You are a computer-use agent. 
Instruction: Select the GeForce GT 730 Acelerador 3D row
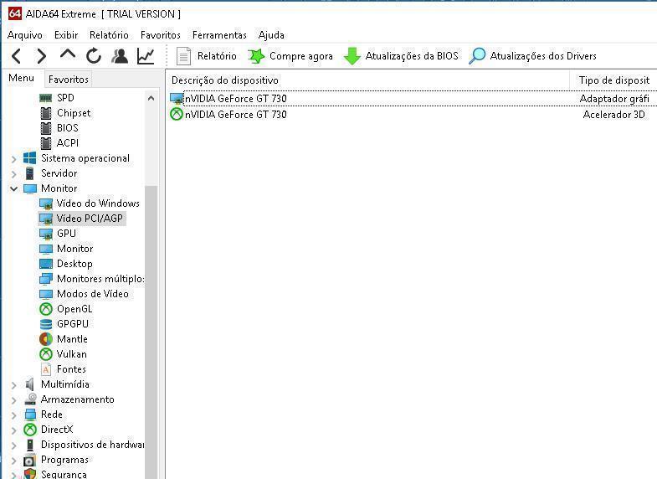[413, 115]
